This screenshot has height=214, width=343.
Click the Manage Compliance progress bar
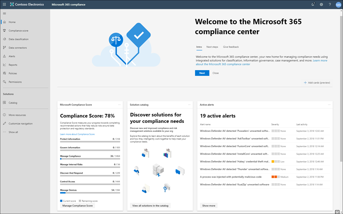90,159
